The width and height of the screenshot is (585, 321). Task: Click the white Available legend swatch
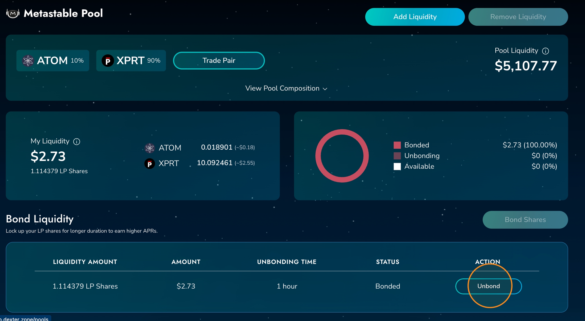coord(397,166)
